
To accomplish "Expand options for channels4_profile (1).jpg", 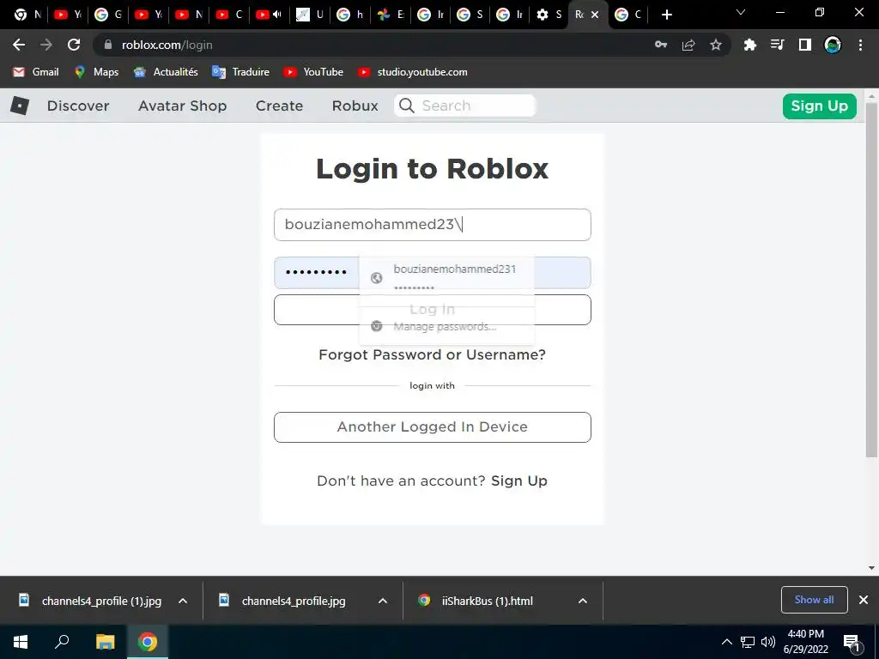I will click(x=183, y=601).
